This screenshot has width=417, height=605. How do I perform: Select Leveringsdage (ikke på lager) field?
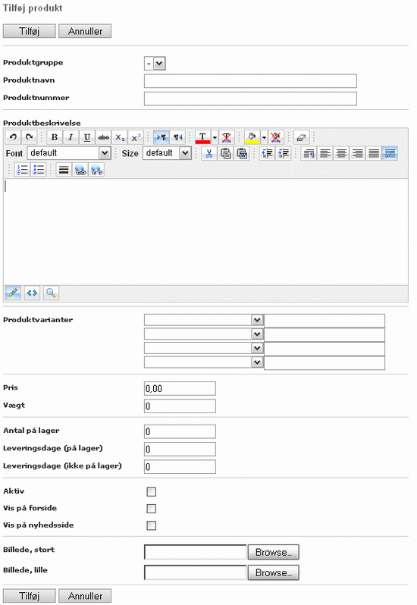(180, 467)
